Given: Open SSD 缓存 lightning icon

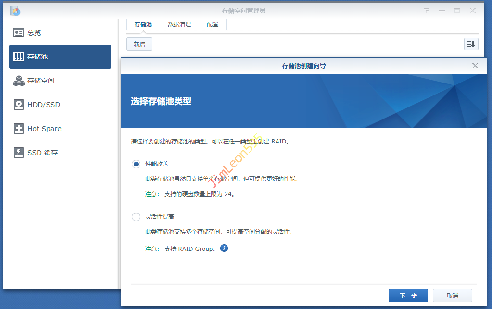Looking at the screenshot, I should pos(19,153).
